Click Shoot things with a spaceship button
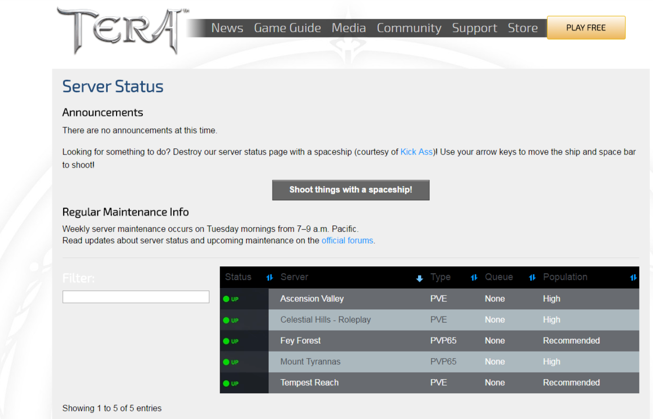Screen dimensions: 653x419 pos(351,190)
